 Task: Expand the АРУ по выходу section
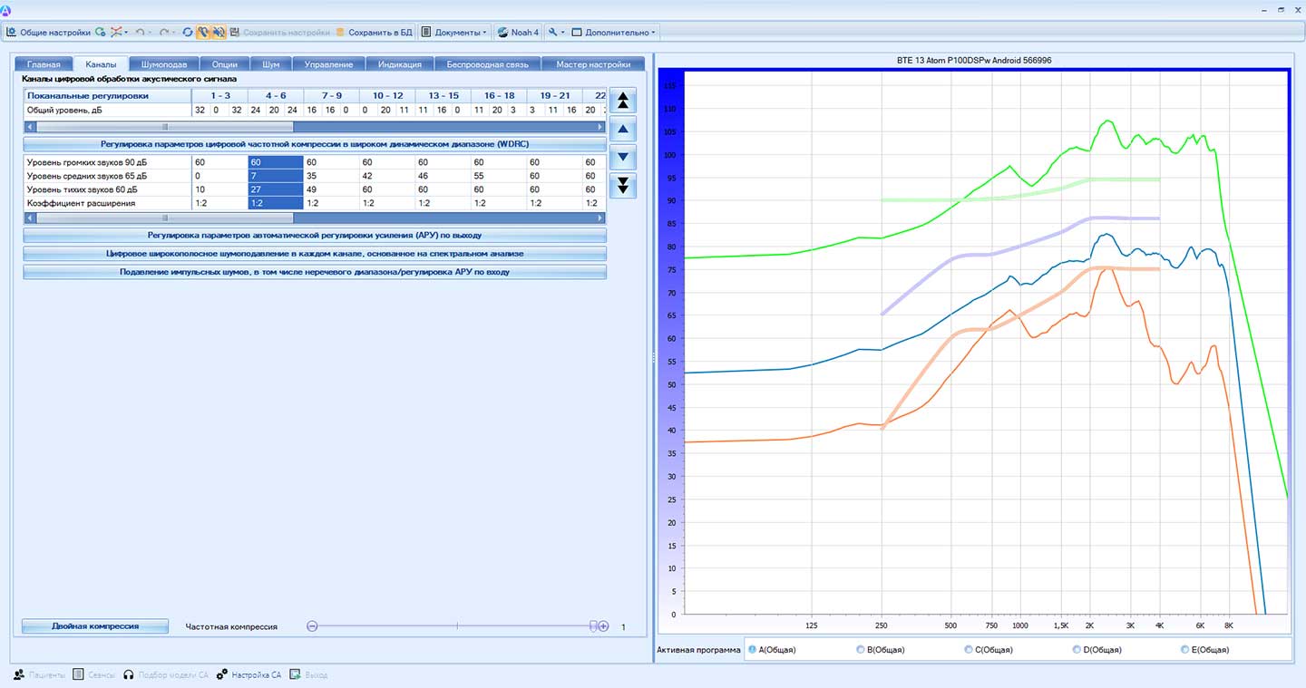pyautogui.click(x=314, y=236)
